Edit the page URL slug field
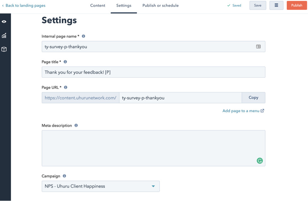This screenshot has width=308, height=201. pyautogui.click(x=180, y=98)
